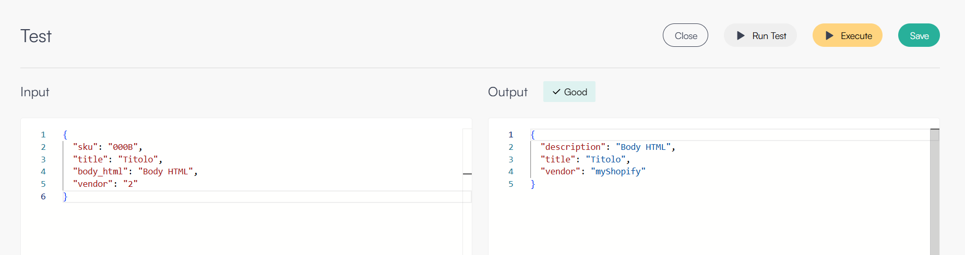Click the closing brace on input line 6

[65, 197]
